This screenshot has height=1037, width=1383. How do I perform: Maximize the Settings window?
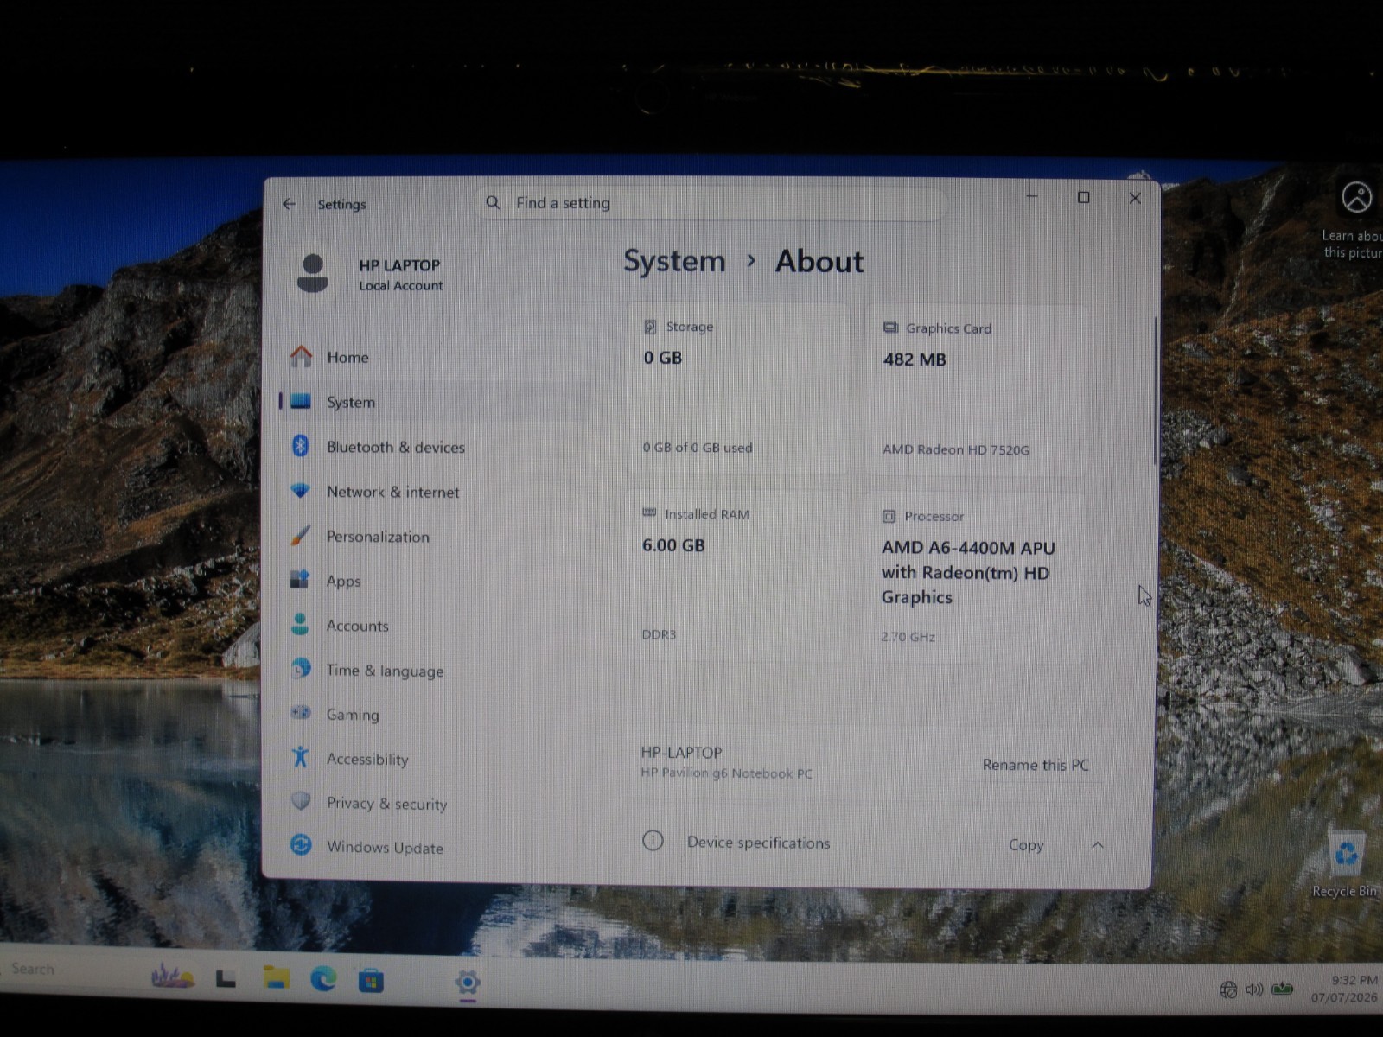coord(1083,198)
